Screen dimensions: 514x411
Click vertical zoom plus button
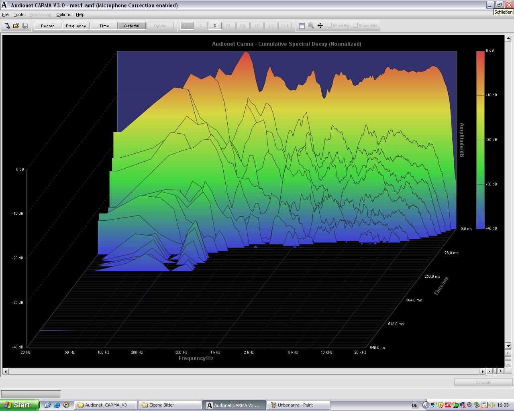click(508, 353)
